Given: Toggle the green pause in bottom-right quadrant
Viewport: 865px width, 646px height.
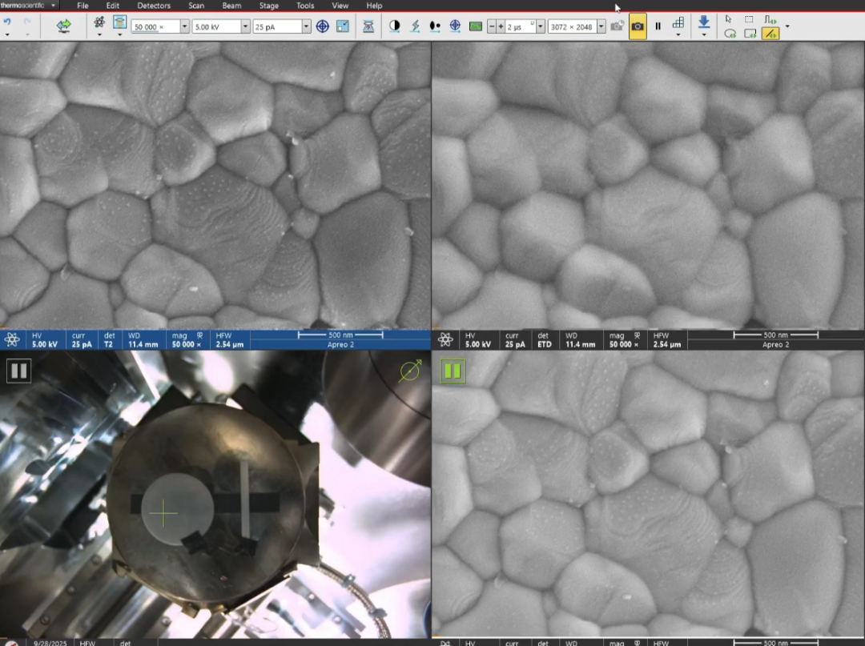Looking at the screenshot, I should pyautogui.click(x=453, y=371).
